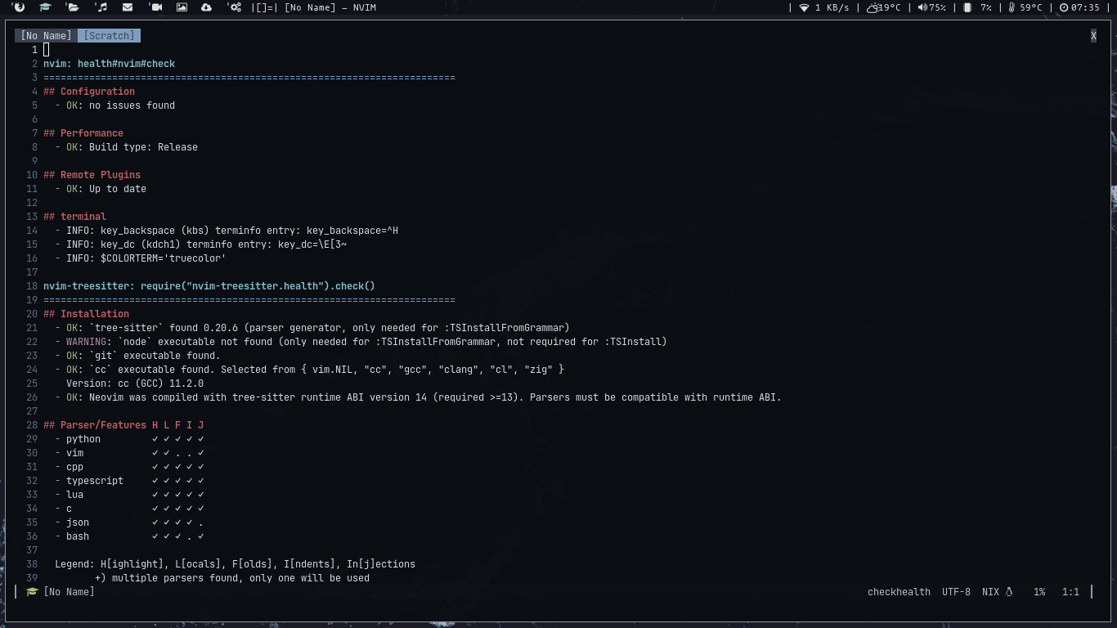Click 'Version: cc (GCC) 11.2.0' line
This screenshot has width=1117, height=628.
pyautogui.click(x=135, y=384)
